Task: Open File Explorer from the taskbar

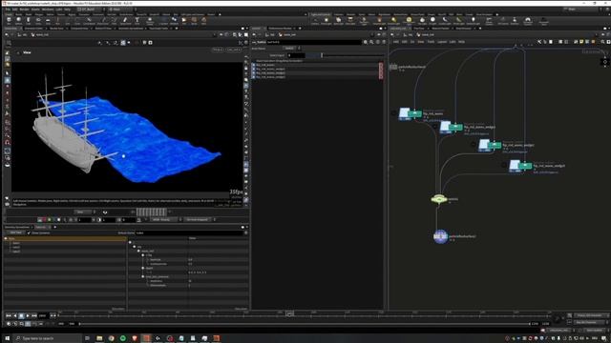Action: (x=99, y=338)
